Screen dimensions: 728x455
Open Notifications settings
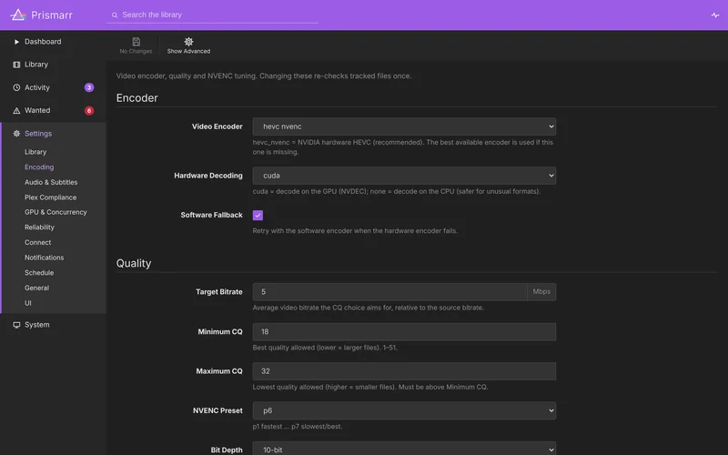point(44,258)
